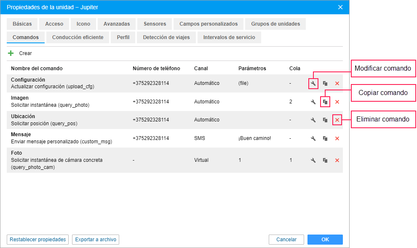Click the Parámetros column header
Screen dimensions: 417x248
coord(252,69)
